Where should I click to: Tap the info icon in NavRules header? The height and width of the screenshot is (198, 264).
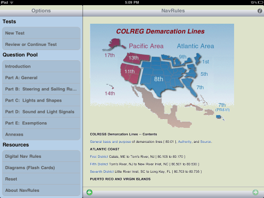259,11
